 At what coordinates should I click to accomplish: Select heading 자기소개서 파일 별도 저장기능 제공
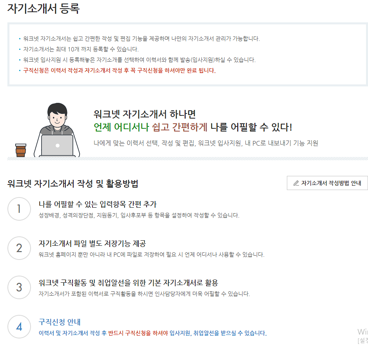click(92, 243)
